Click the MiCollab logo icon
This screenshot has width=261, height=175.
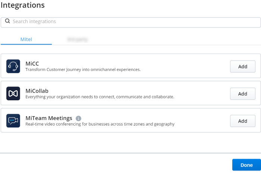pos(13,94)
